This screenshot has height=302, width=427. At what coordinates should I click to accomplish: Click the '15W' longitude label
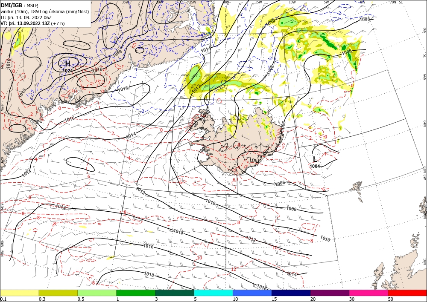point(258,2)
